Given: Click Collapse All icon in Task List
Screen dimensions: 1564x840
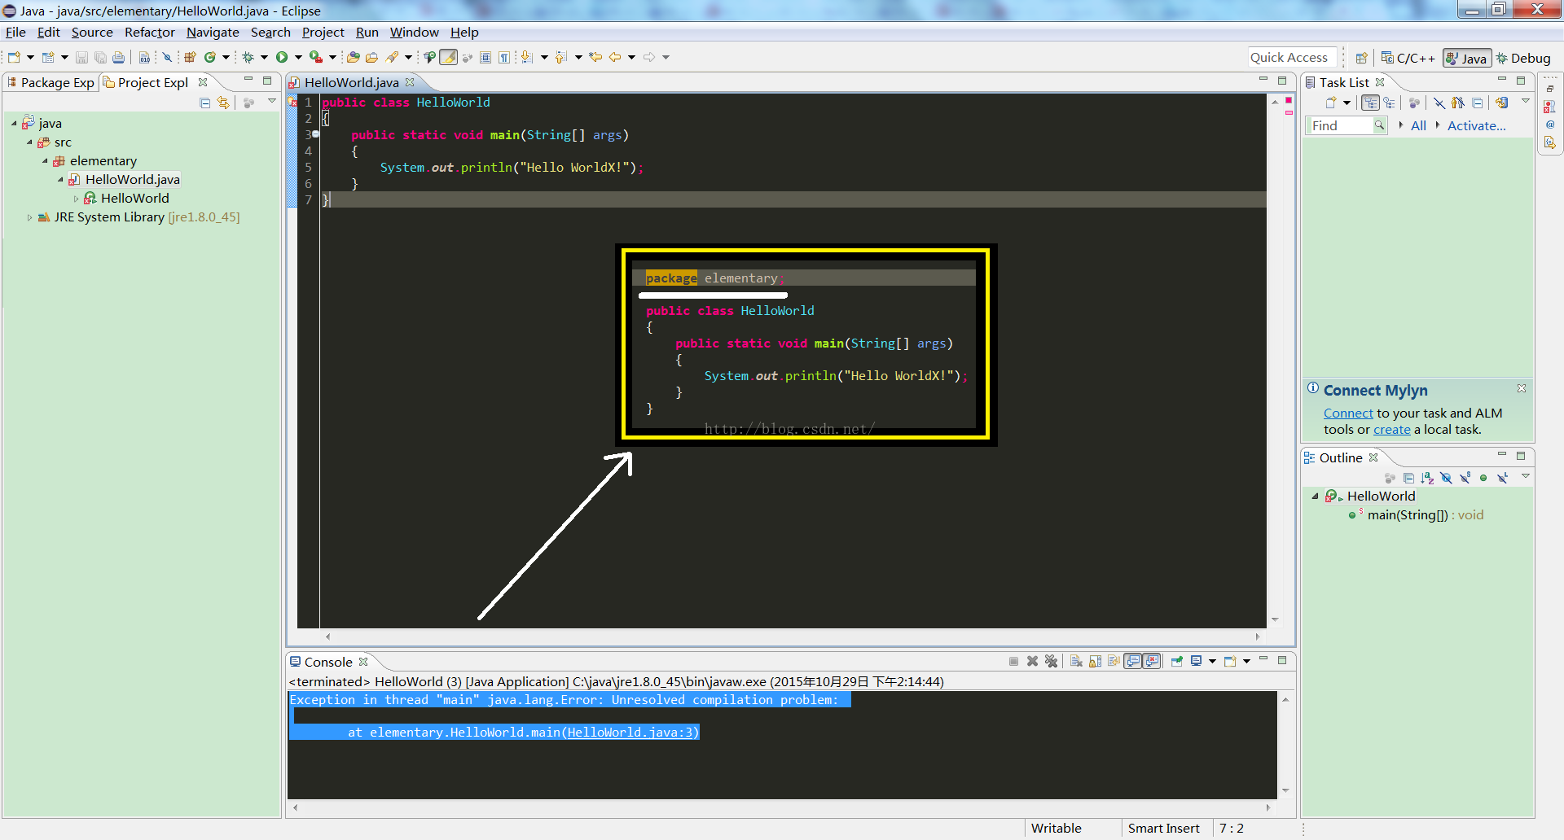Looking at the screenshot, I should [x=1477, y=103].
